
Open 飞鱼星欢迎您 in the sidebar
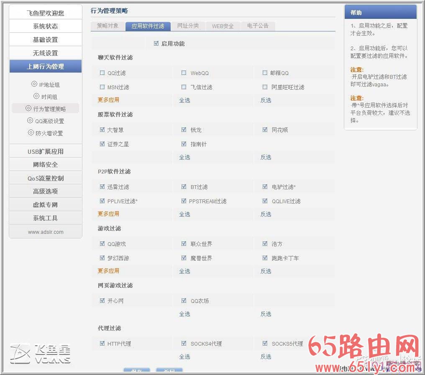[46, 13]
